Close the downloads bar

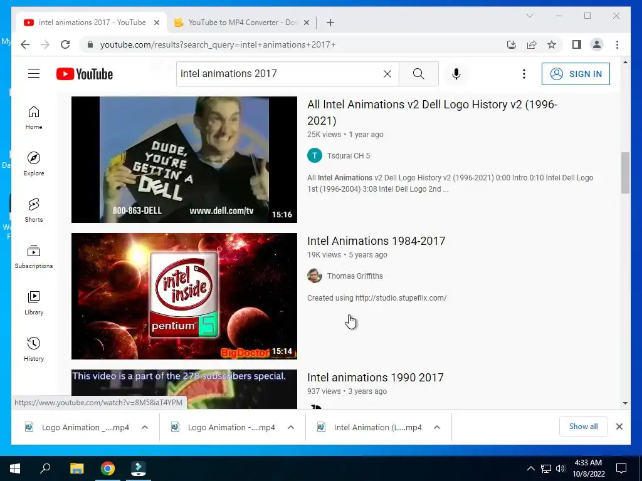[619, 427]
